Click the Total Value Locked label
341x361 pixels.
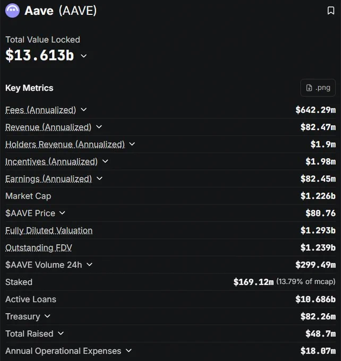(x=42, y=40)
